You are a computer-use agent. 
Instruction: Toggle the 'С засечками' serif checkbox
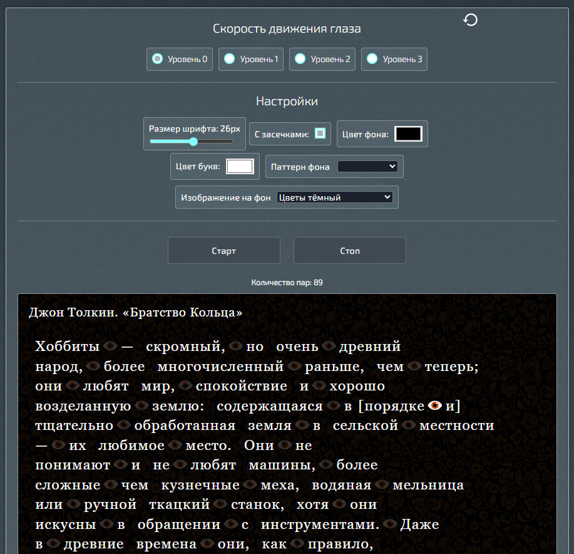pyautogui.click(x=320, y=133)
